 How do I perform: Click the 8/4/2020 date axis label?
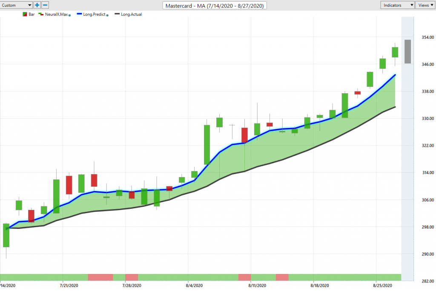click(x=194, y=285)
